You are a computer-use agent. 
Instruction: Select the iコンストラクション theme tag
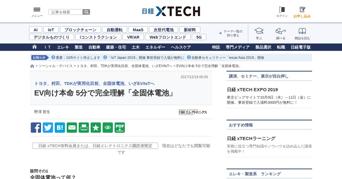click(x=98, y=37)
